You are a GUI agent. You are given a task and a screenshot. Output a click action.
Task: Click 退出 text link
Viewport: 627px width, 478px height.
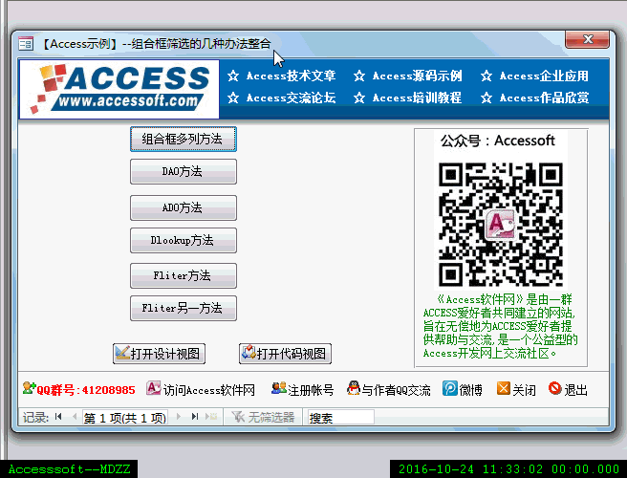tap(575, 390)
